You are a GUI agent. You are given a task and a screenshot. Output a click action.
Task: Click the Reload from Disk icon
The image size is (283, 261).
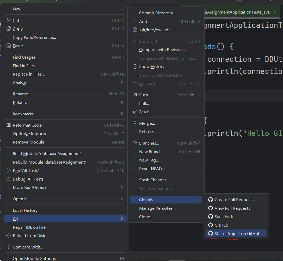coord(9,236)
